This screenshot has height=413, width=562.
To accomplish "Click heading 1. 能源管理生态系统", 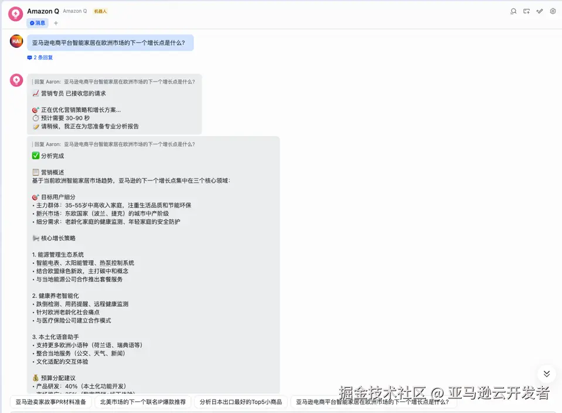I will point(57,255).
